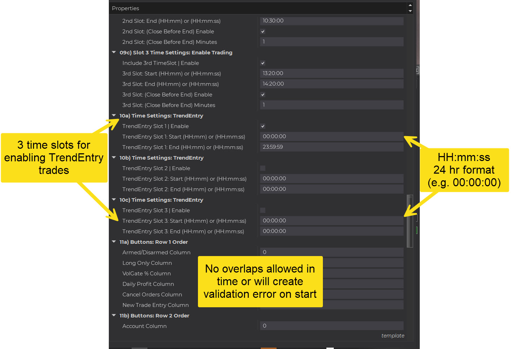Click the up arrow in the Properties header
This screenshot has width=511, height=349.
tap(410, 5)
